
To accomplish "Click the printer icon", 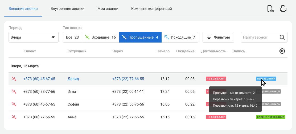I will [283, 9].
